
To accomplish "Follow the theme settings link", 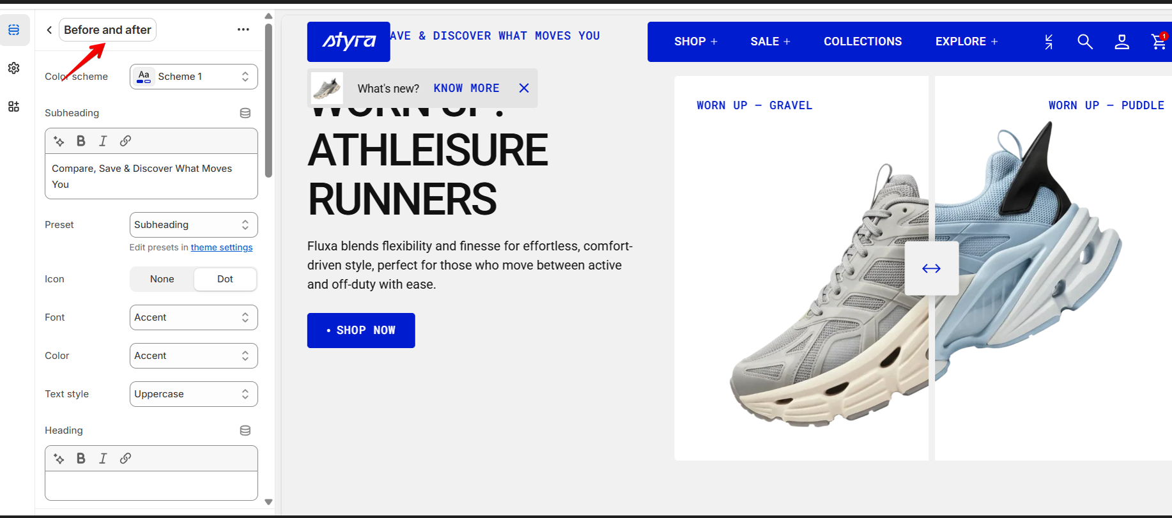I will point(222,247).
